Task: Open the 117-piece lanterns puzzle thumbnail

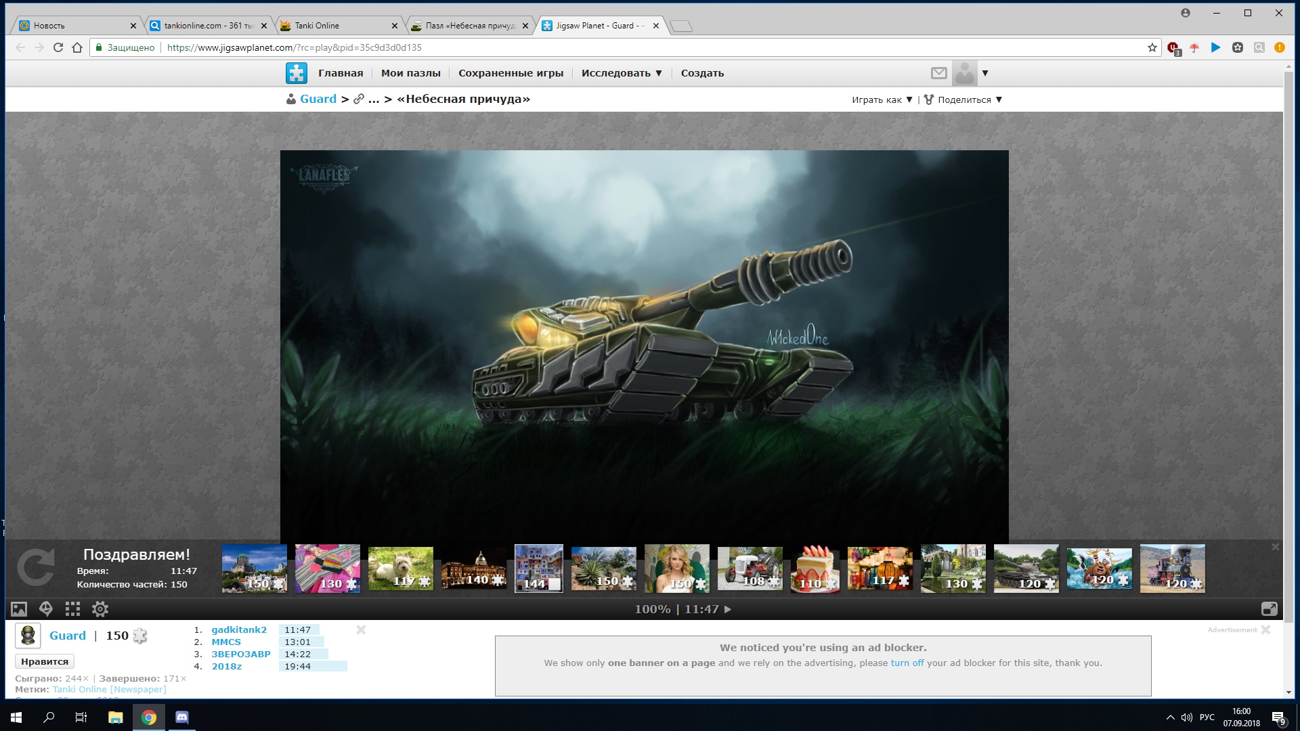Action: coord(880,569)
